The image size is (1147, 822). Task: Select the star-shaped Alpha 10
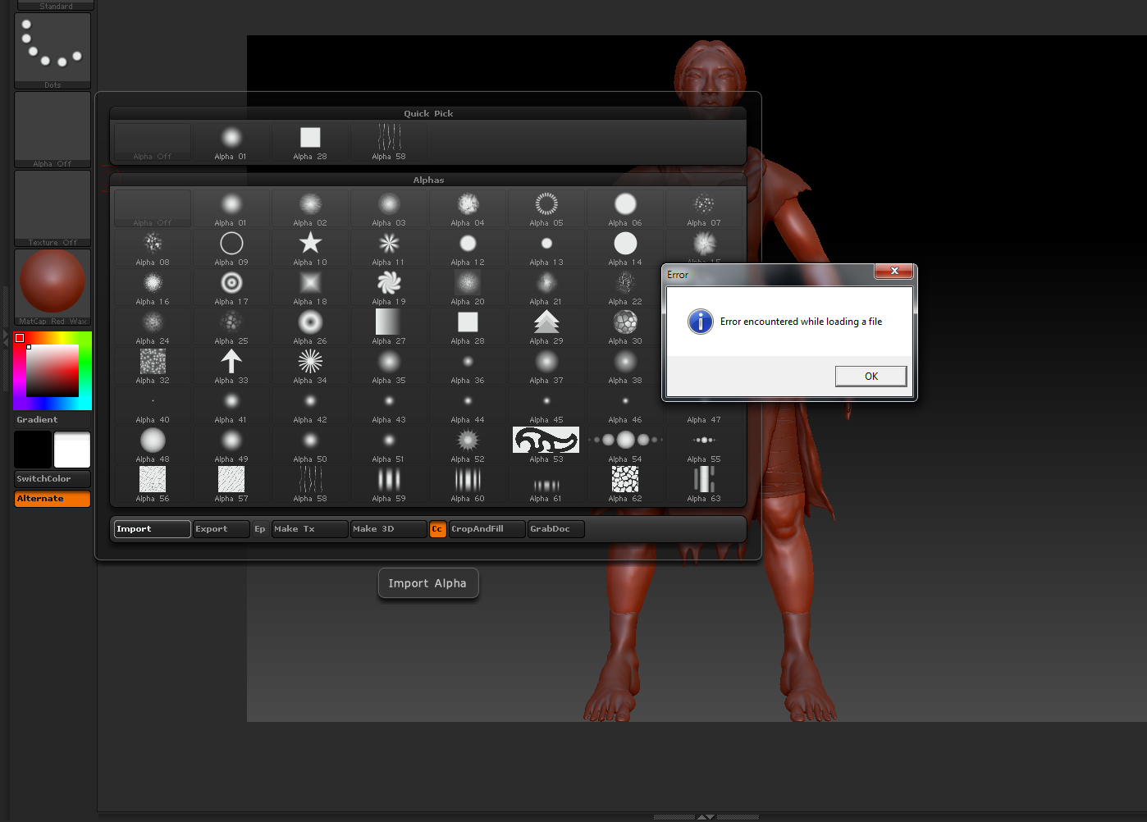309,242
